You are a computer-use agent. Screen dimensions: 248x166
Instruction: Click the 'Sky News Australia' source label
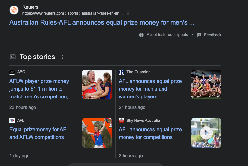143,121
